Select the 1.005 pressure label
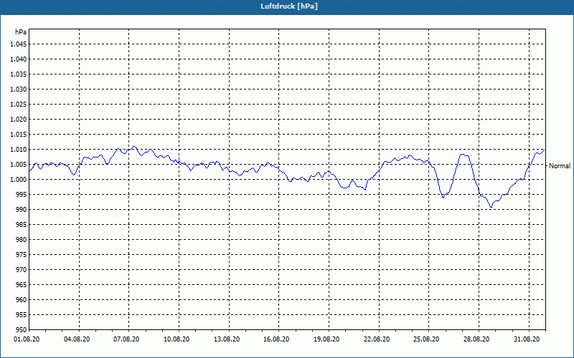 click(19, 165)
